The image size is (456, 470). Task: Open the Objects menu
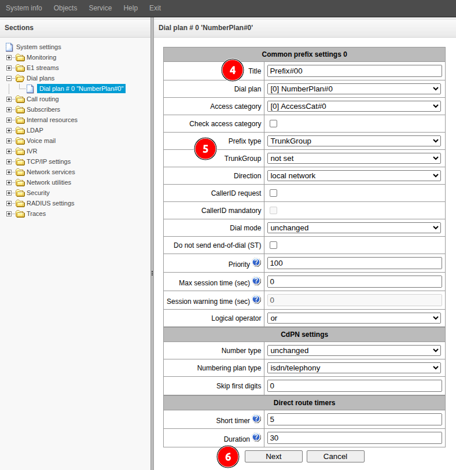(65, 8)
